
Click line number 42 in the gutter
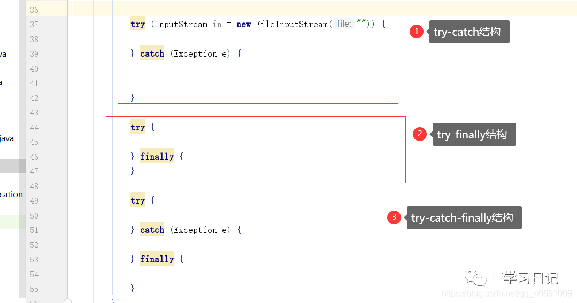pos(34,98)
